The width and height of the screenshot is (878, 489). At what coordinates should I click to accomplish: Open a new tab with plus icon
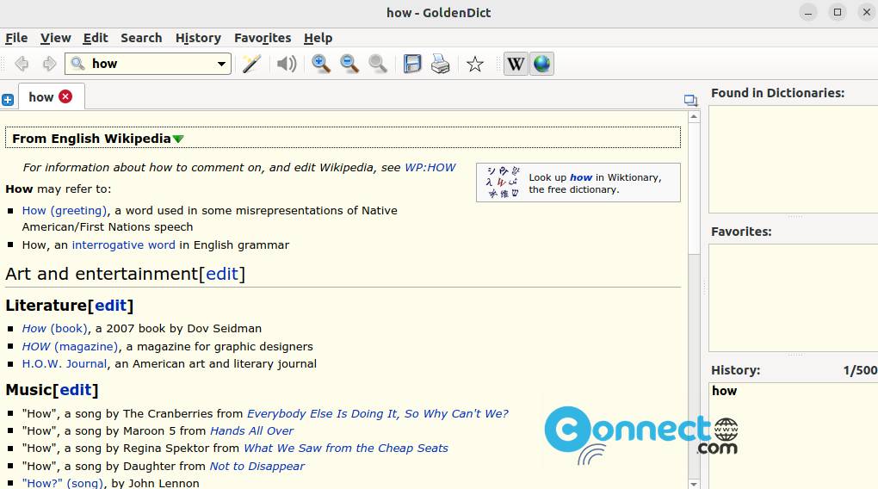[8, 100]
